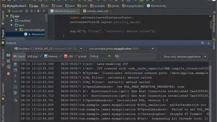Open the Debug log level dropdown

click(100, 56)
